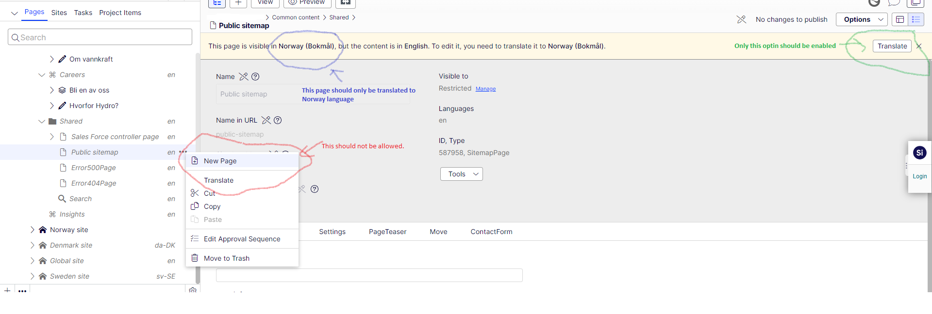932x314 pixels.
Task: Click the help icon next to Name
Action: (x=255, y=77)
